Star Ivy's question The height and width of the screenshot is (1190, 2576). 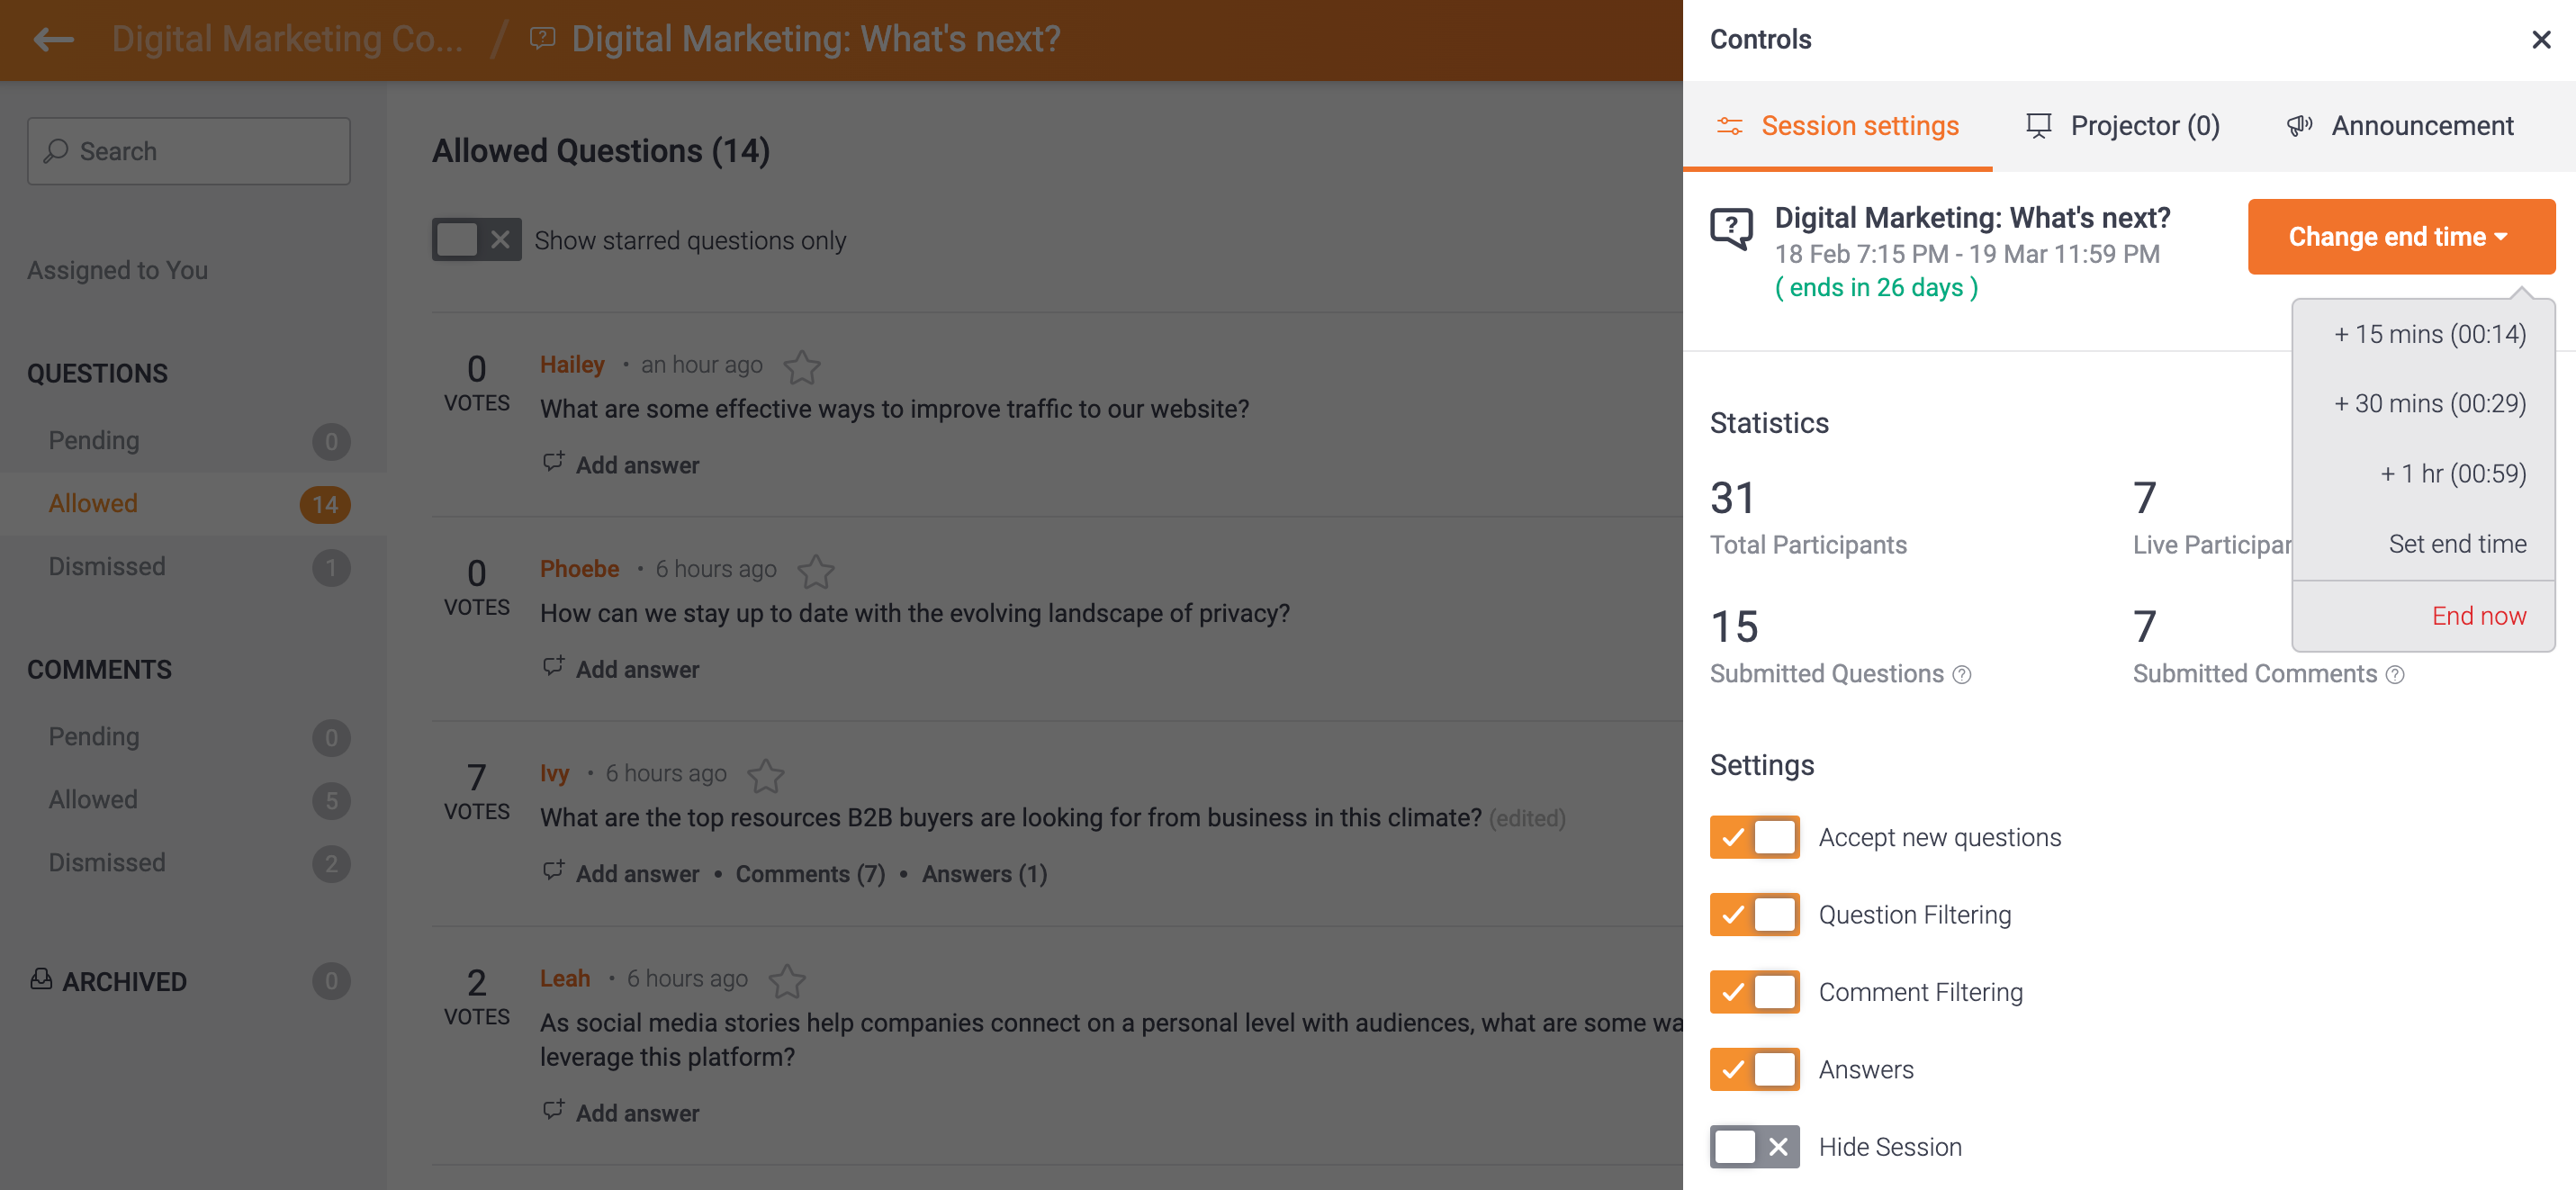(765, 776)
